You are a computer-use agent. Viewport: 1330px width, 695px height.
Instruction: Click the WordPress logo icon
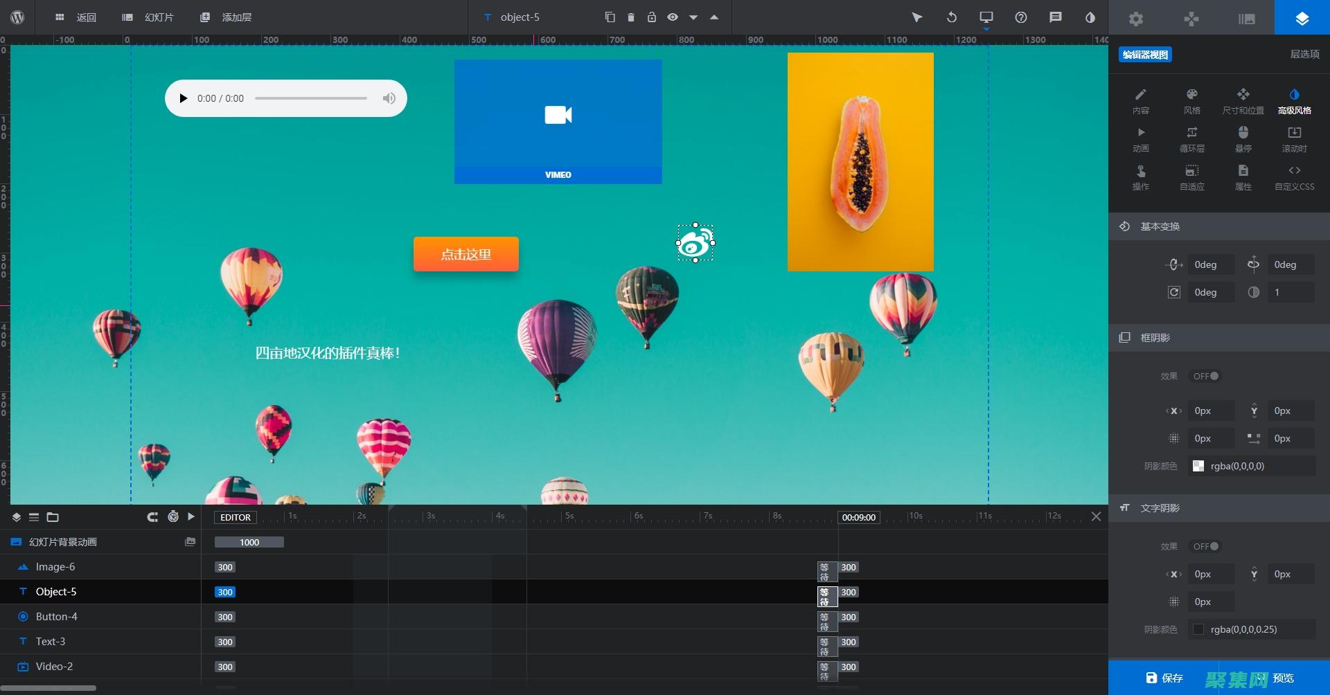click(x=17, y=17)
